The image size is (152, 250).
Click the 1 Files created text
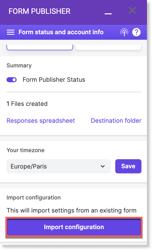click(27, 104)
